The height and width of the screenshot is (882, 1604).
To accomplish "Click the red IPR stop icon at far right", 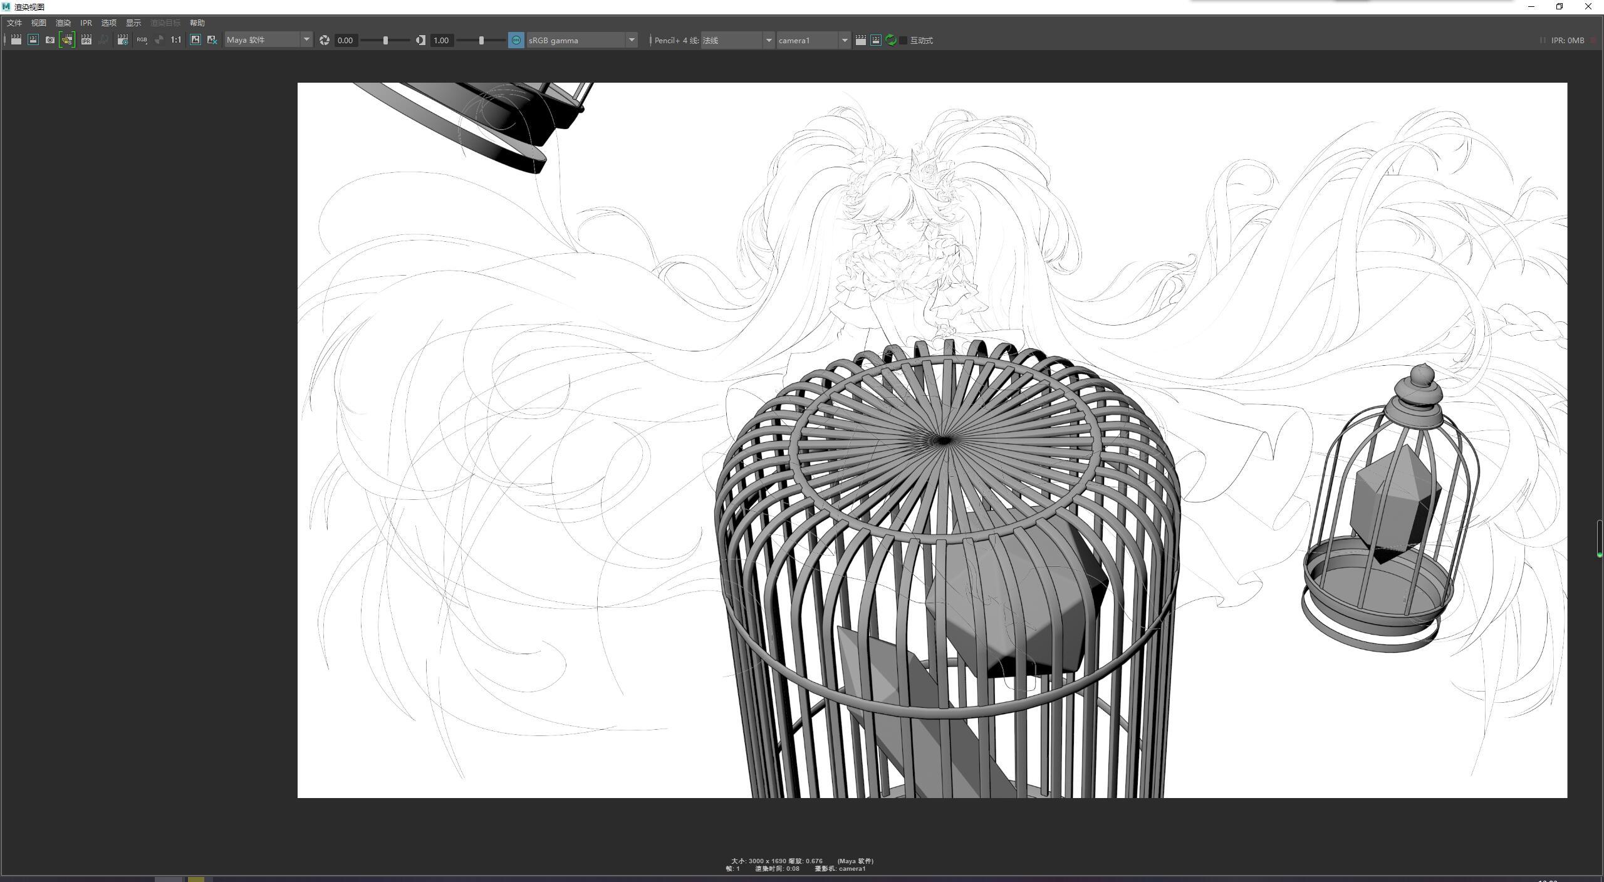I will pyautogui.click(x=1594, y=40).
